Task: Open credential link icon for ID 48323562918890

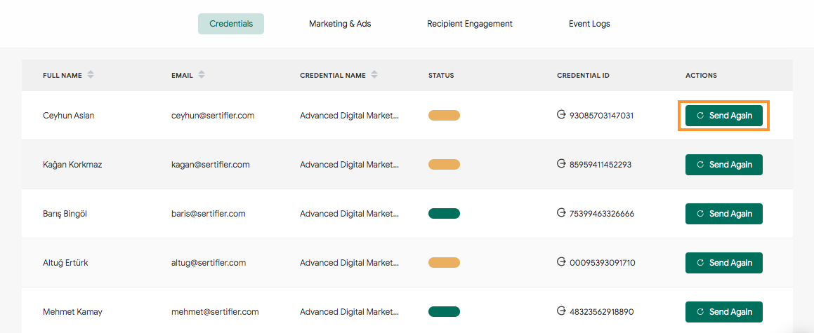Action: [x=560, y=311]
